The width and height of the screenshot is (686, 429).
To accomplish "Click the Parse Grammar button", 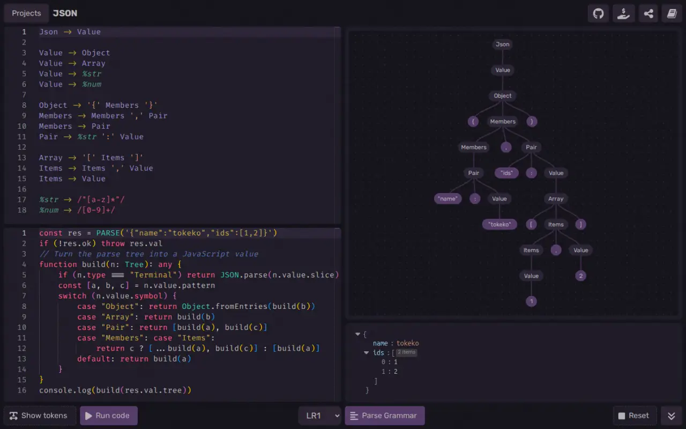I will coord(385,416).
